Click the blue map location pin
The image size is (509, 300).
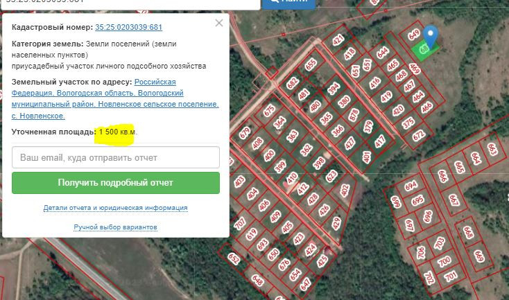coord(431,35)
